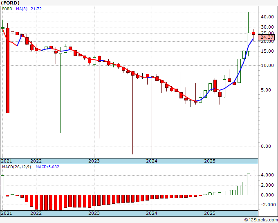
Task: Click the first green MACD bar in 2021
Action: (2, 185)
